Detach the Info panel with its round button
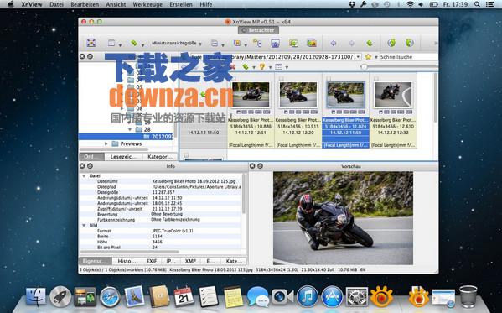This screenshot has width=502, height=313. [x=91, y=166]
